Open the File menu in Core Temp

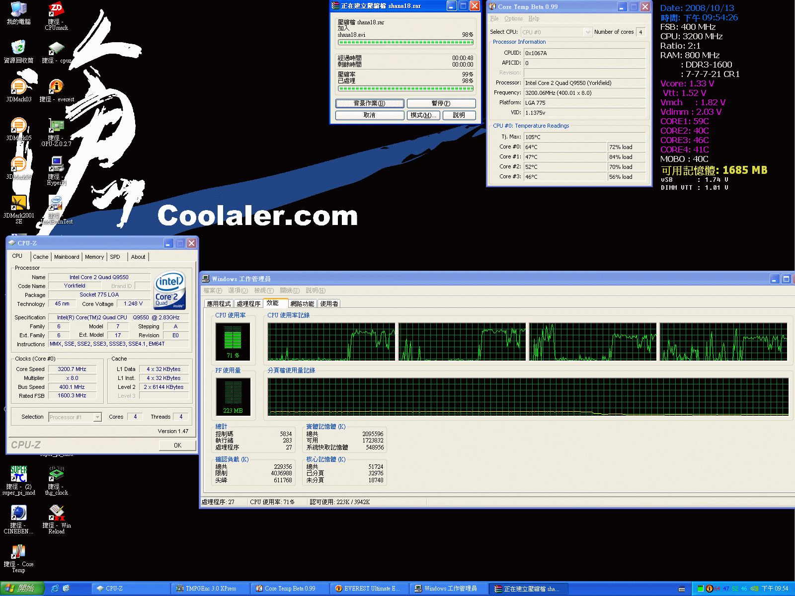(x=494, y=18)
